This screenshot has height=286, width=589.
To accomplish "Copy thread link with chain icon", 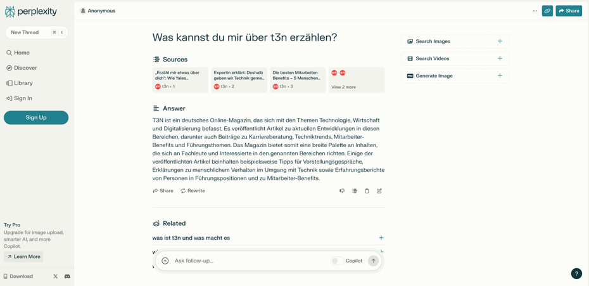I will point(547,11).
